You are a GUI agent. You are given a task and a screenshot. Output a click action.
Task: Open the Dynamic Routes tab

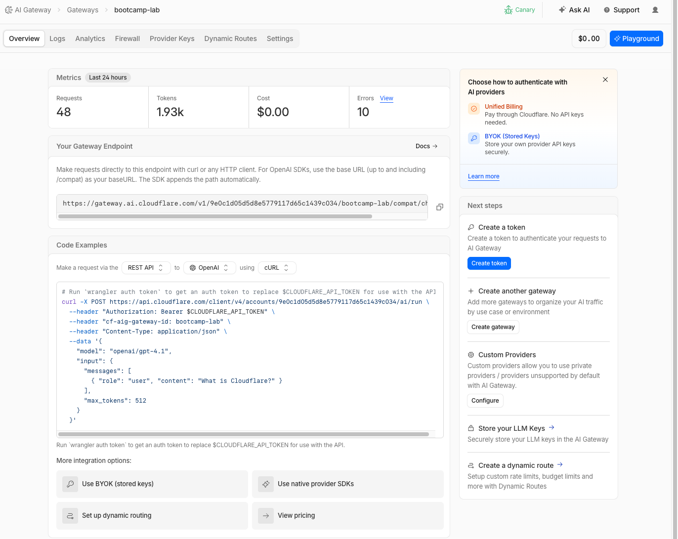coord(230,39)
